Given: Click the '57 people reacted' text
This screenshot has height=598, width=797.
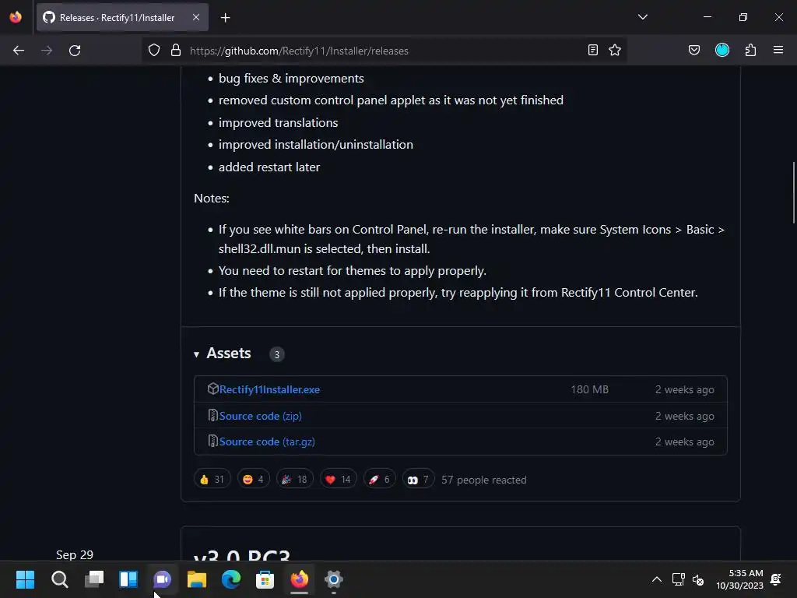Looking at the screenshot, I should [483, 480].
